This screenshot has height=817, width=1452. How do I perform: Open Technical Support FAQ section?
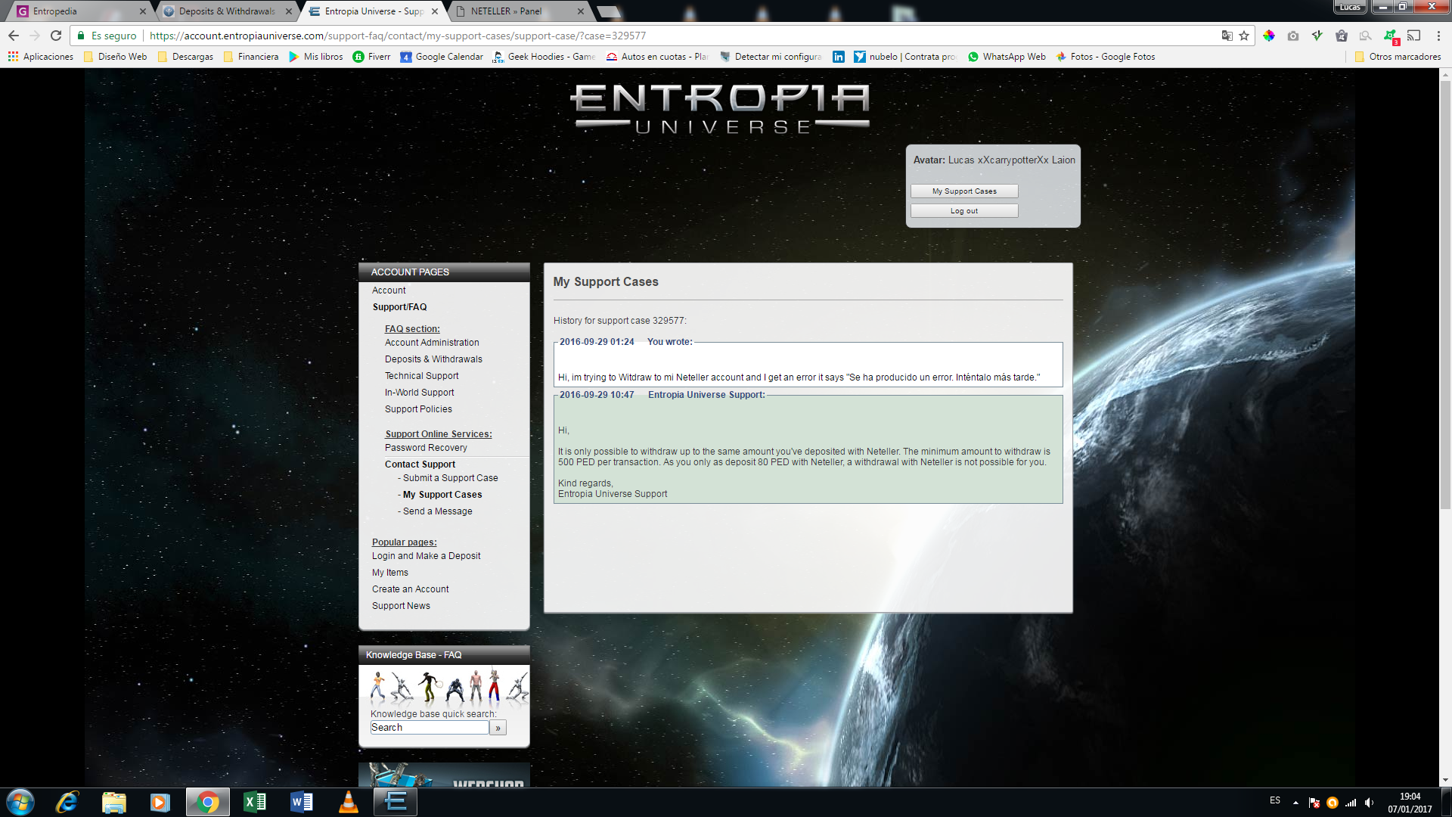pos(421,376)
